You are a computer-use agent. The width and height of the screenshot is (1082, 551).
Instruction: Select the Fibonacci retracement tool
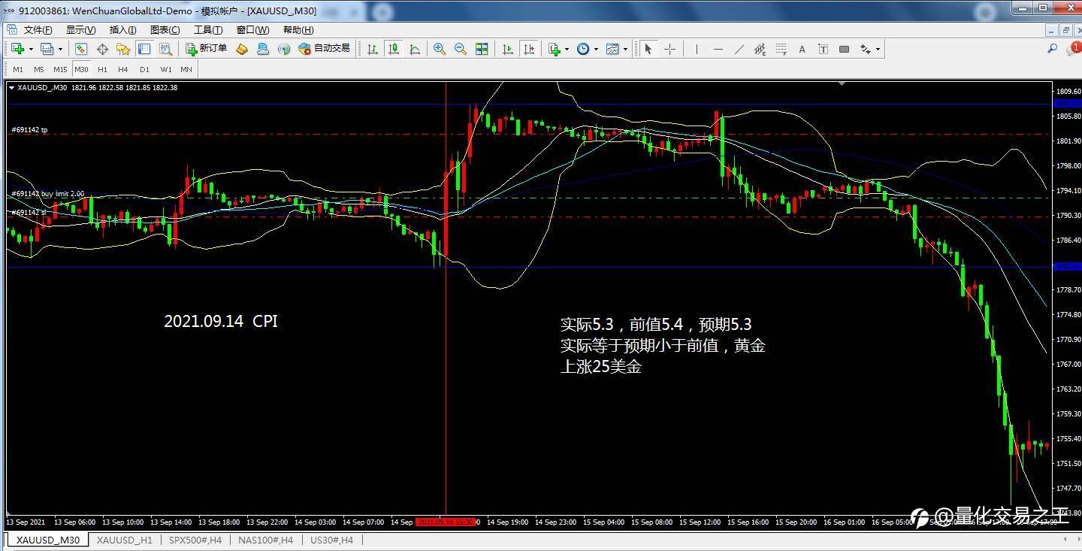[x=781, y=49]
